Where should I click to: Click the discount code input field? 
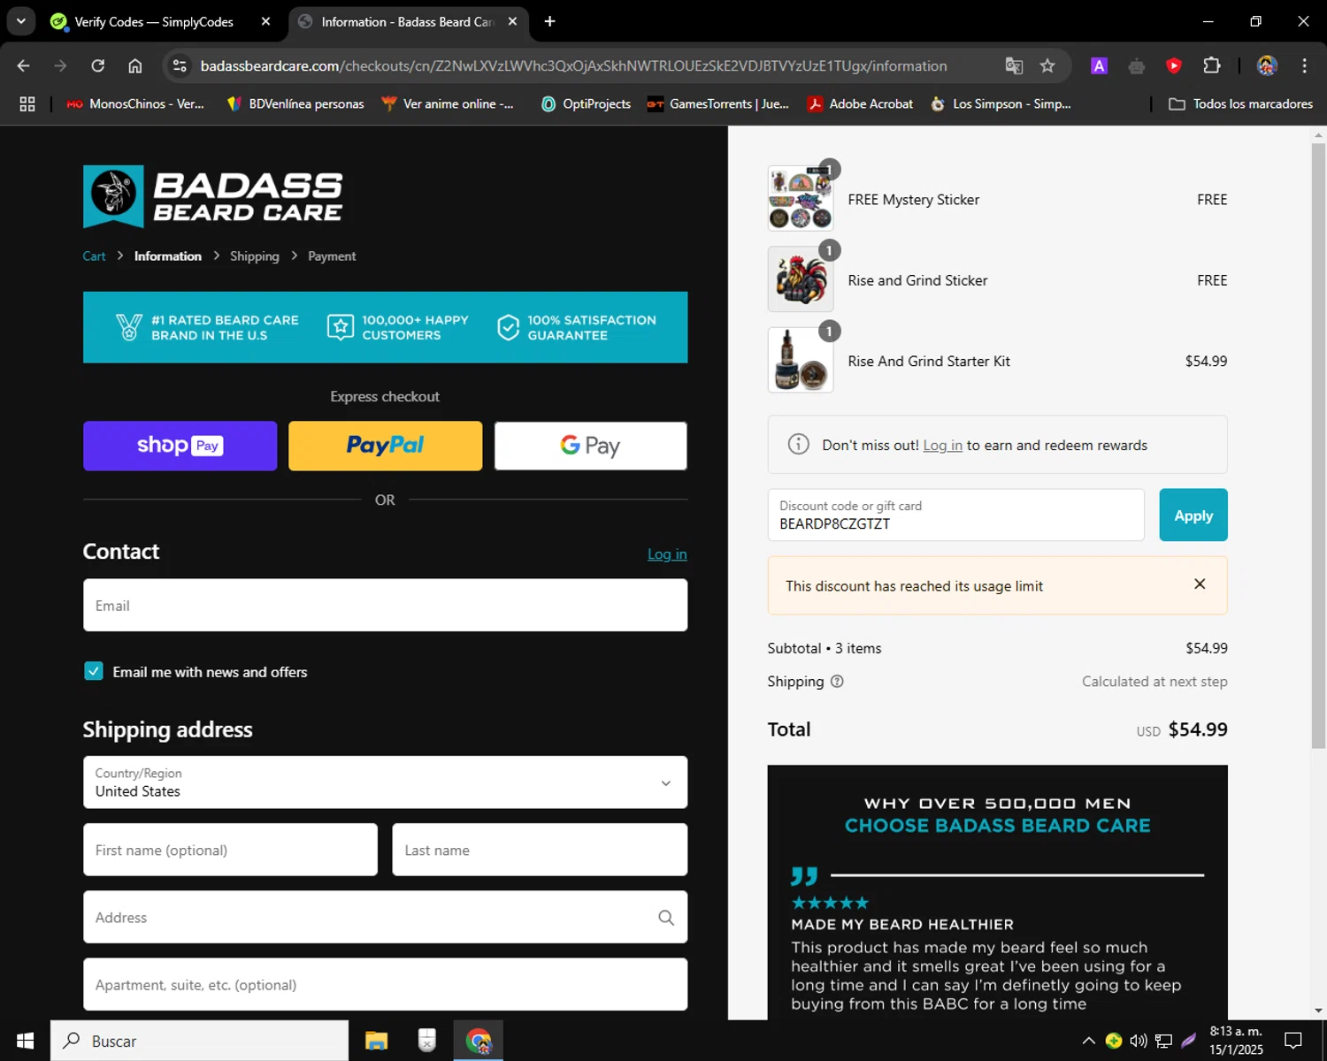tap(955, 515)
